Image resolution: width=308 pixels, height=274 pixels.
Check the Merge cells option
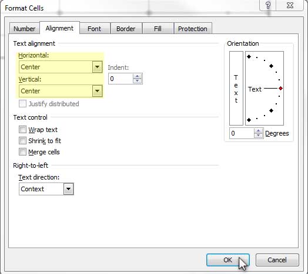click(22, 151)
